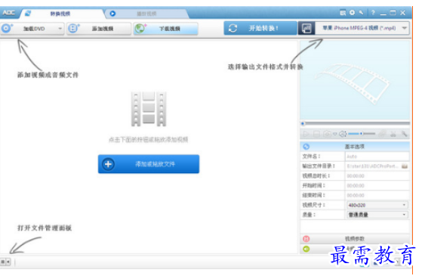Click the preview seek bar
422x279 pixels.
(x=355, y=124)
